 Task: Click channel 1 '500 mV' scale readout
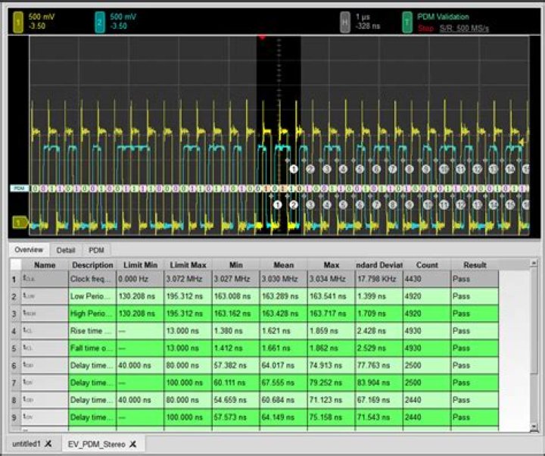[x=42, y=17]
